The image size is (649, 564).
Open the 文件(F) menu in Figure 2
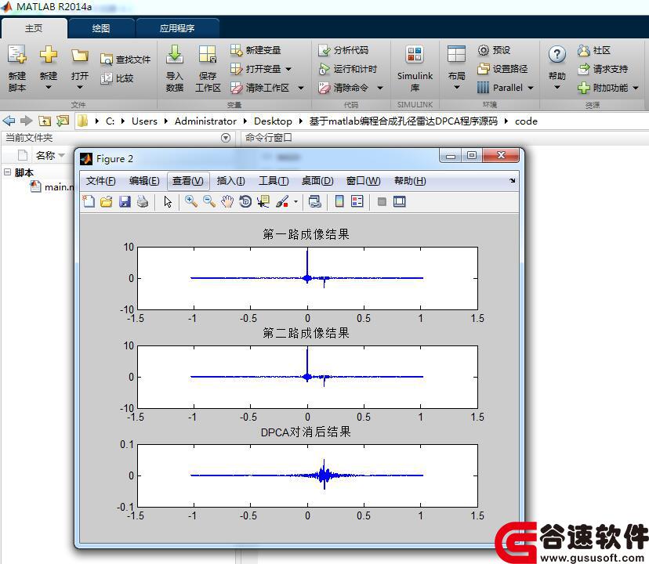(100, 181)
